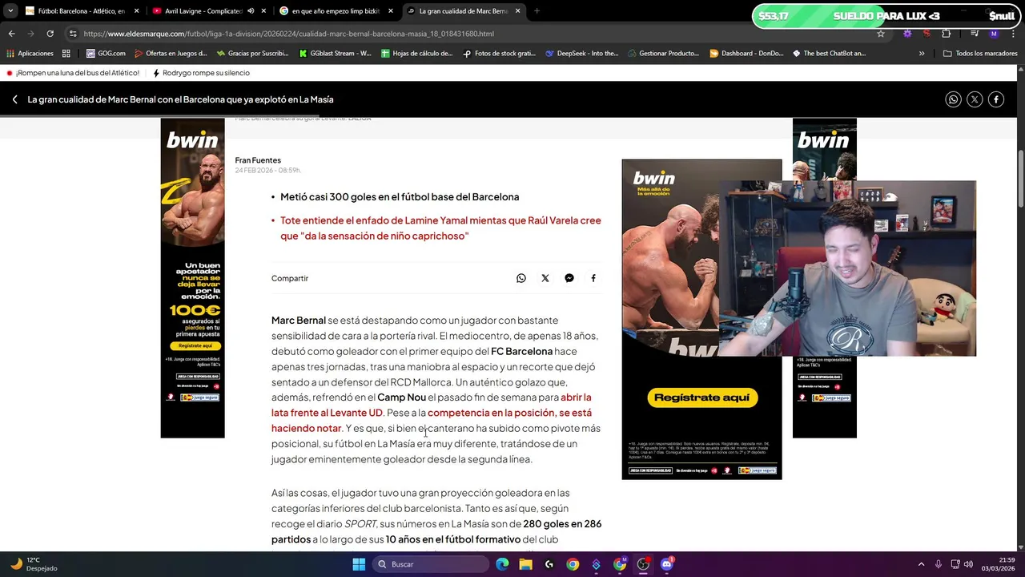Go back with the browser back arrow
This screenshot has width=1025, height=577.
11,34
